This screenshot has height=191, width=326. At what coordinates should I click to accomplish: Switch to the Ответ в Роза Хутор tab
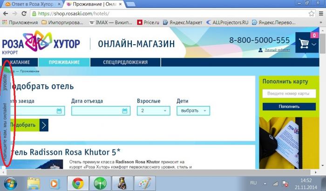pyautogui.click(x=31, y=4)
